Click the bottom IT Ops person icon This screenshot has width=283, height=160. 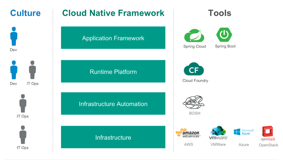tap(23, 135)
